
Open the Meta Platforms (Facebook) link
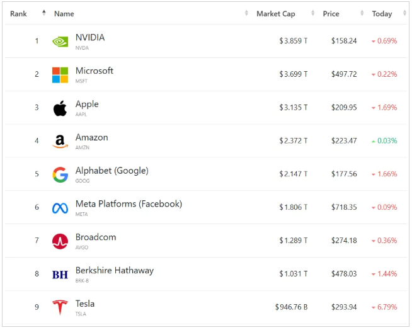(x=129, y=204)
